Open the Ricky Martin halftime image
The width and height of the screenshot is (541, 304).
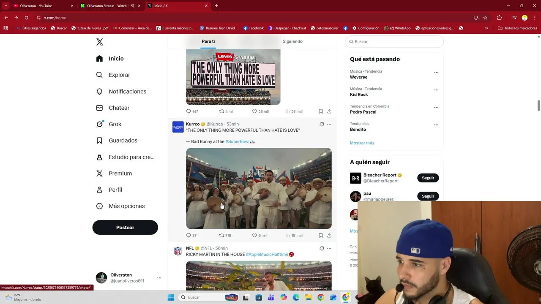pos(259,276)
